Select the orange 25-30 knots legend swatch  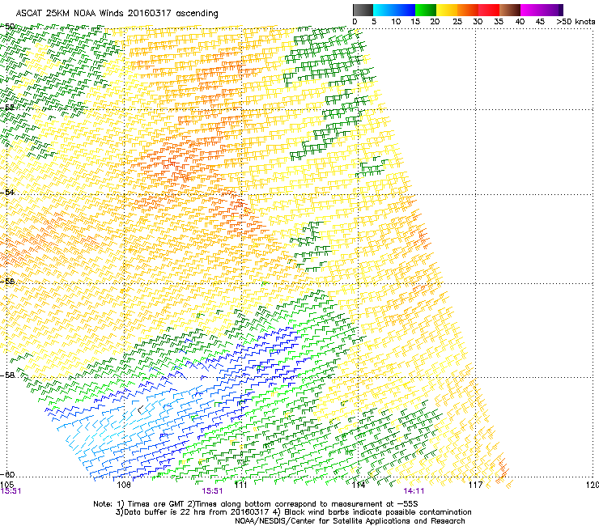[x=468, y=10]
